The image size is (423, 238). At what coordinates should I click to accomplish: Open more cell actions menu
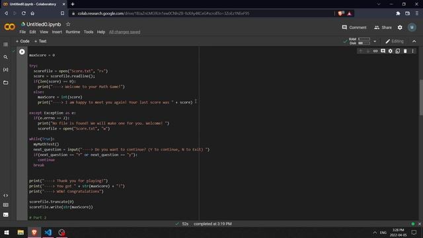point(412,51)
